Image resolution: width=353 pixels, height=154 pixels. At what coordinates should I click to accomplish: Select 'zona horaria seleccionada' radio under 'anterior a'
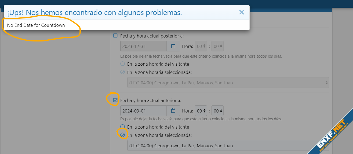tap(123, 135)
